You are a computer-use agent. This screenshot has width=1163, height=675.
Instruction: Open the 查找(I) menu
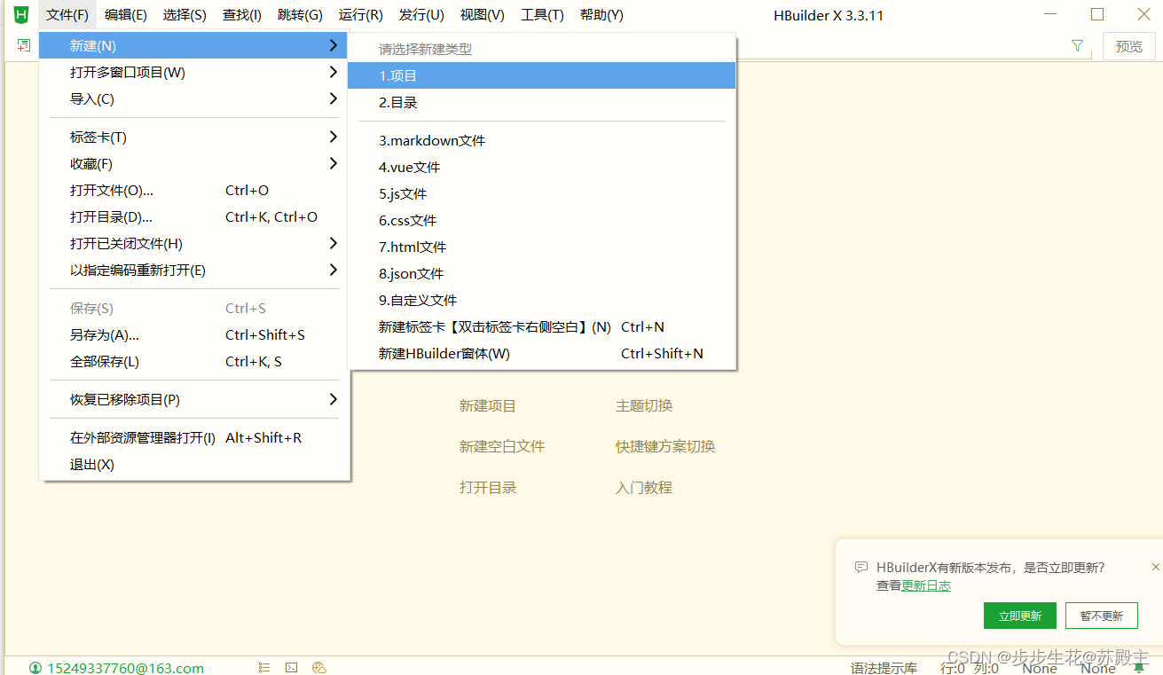click(x=242, y=15)
